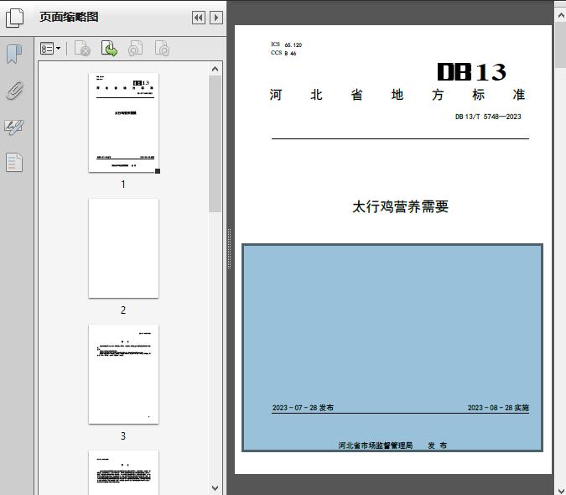Click the page number 1 label

[x=123, y=185]
